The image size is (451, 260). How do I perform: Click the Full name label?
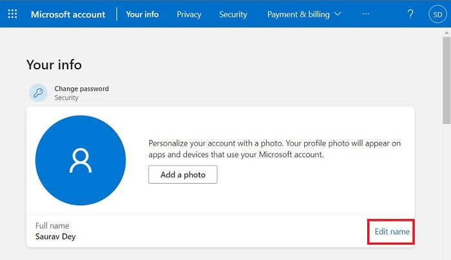[52, 225]
